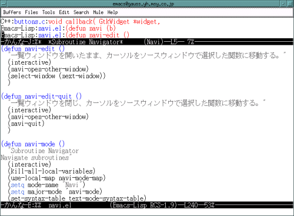The image size is (294, 216).
Task: Click the emacs@gauss title bar
Action: point(143,4)
